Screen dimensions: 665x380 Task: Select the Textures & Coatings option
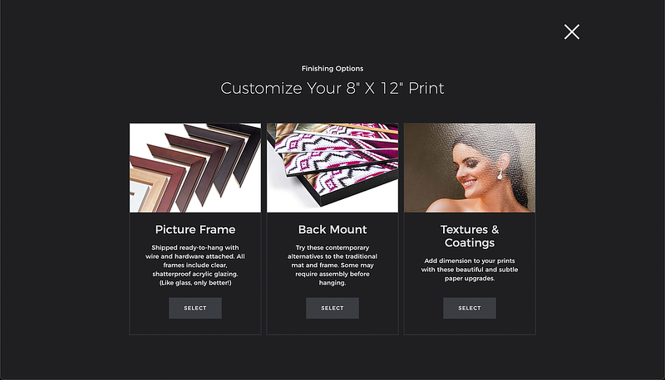coord(470,308)
